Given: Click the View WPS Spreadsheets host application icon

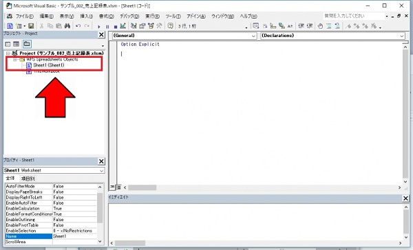Looking at the screenshot, I should [10, 26].
